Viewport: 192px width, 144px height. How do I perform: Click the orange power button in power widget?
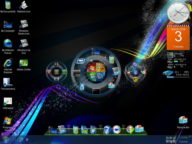[x=56, y=72]
